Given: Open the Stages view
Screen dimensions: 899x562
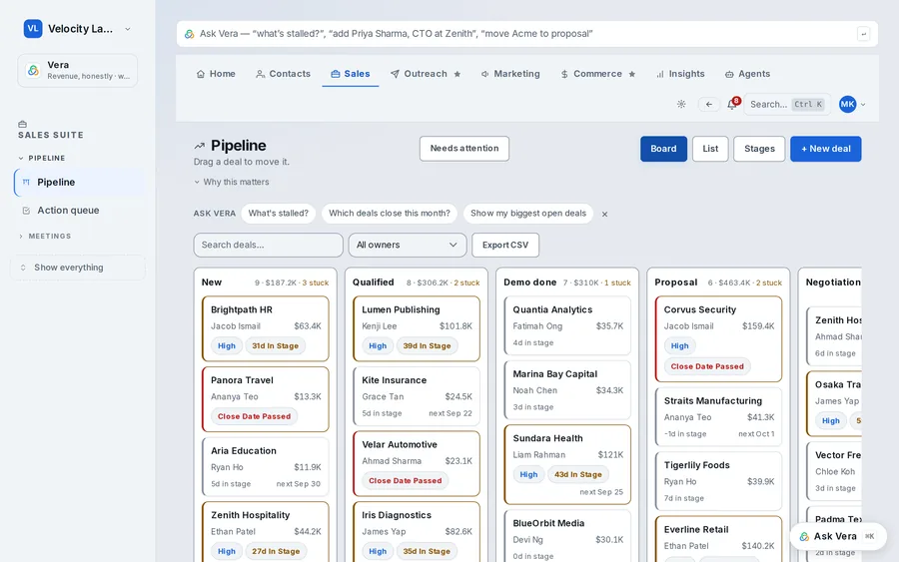Looking at the screenshot, I should coord(759,149).
